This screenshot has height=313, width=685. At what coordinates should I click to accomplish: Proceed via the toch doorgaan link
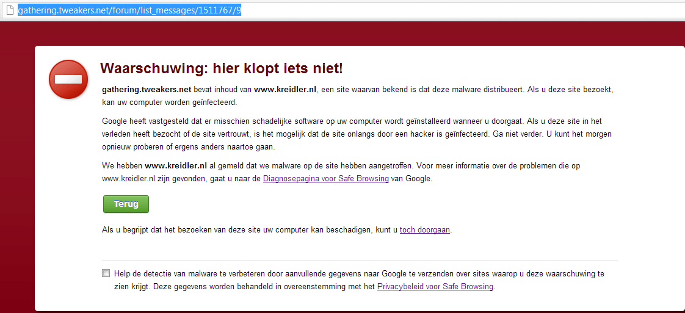[425, 229]
